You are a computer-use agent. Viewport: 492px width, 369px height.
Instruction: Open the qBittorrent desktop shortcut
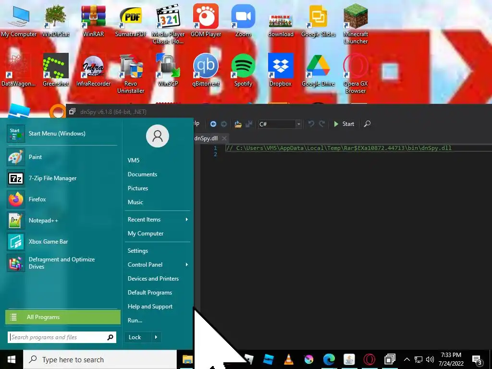coord(206,70)
